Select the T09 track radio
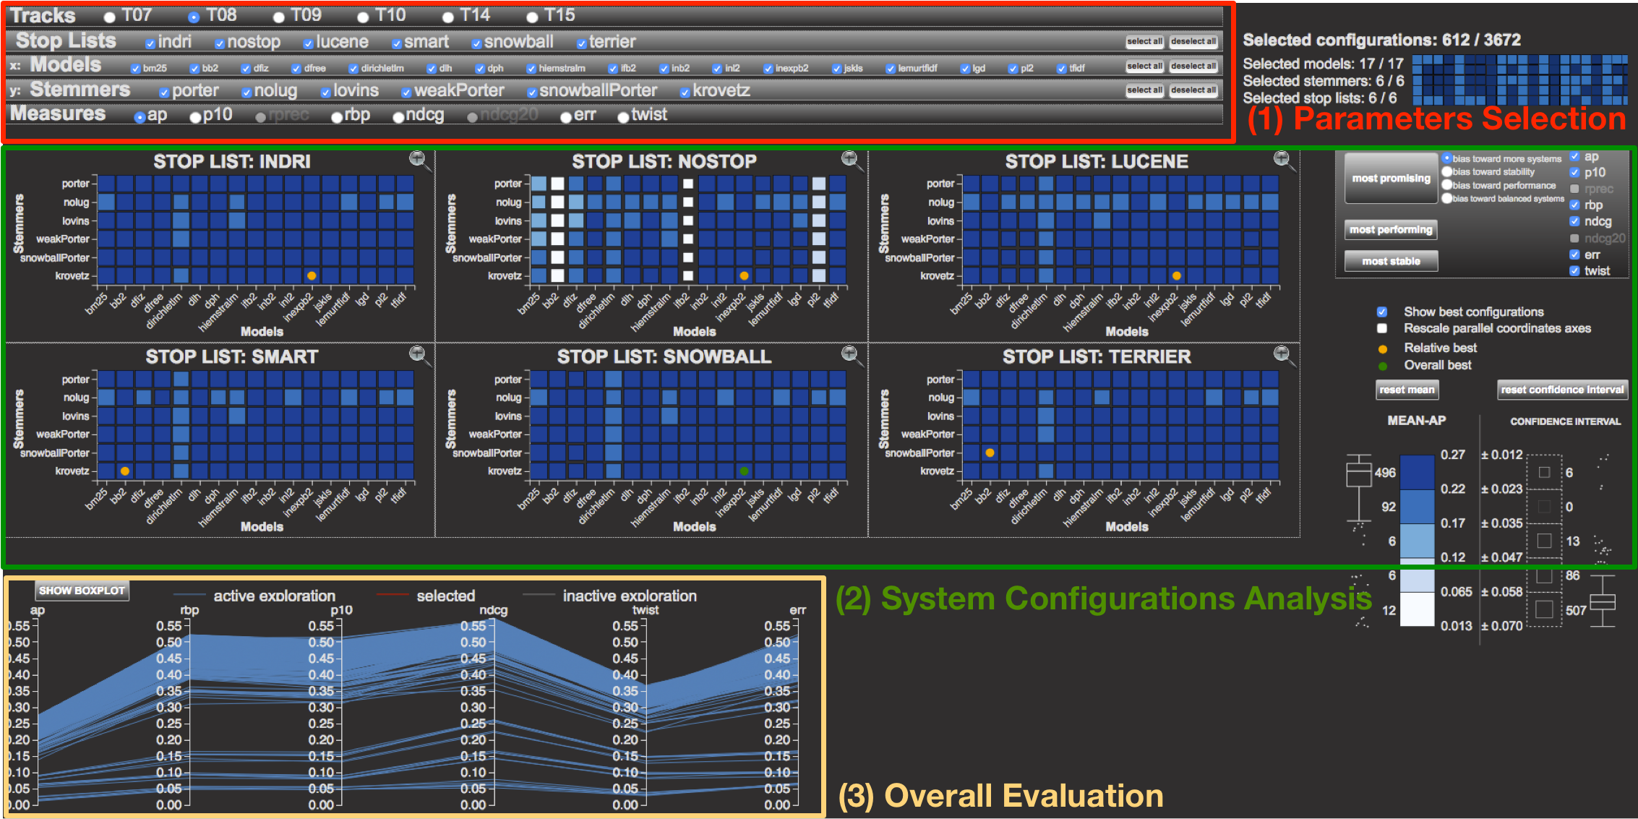1638x819 pixels. pos(279,17)
